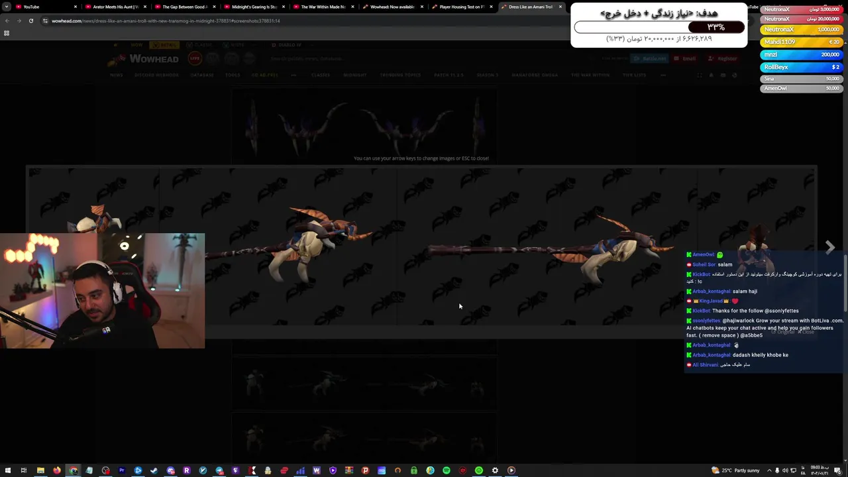Switch to Wowhead: Now available tab

coord(392,7)
